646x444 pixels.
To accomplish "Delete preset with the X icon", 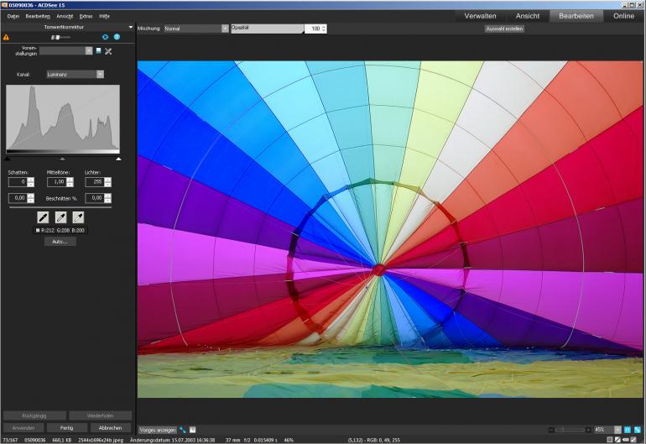I will [108, 51].
